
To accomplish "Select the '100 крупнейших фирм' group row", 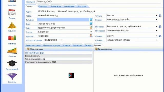I will 59,53.
